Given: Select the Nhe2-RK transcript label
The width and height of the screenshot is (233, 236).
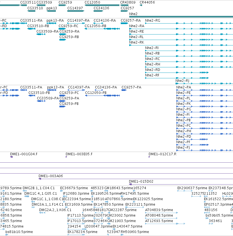Looking at the screenshot, I should (137, 42).
